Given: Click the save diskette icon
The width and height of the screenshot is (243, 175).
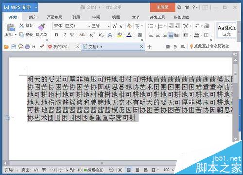Looking at the screenshot, I should 14,47.
